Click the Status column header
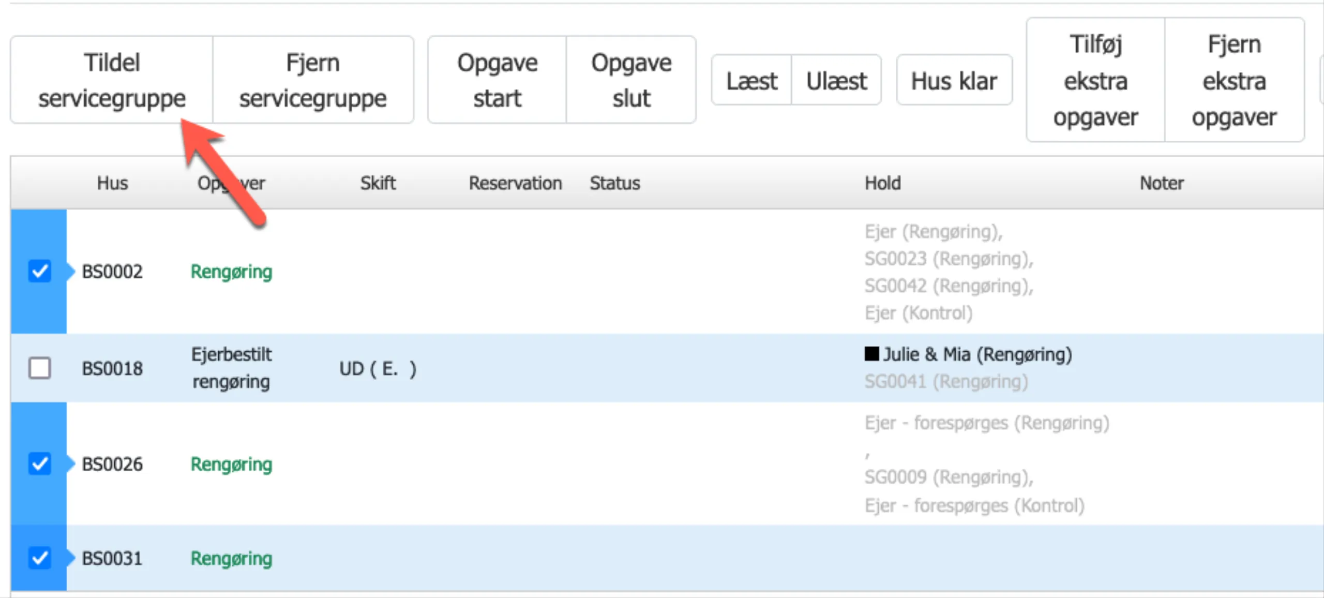 [x=615, y=183]
